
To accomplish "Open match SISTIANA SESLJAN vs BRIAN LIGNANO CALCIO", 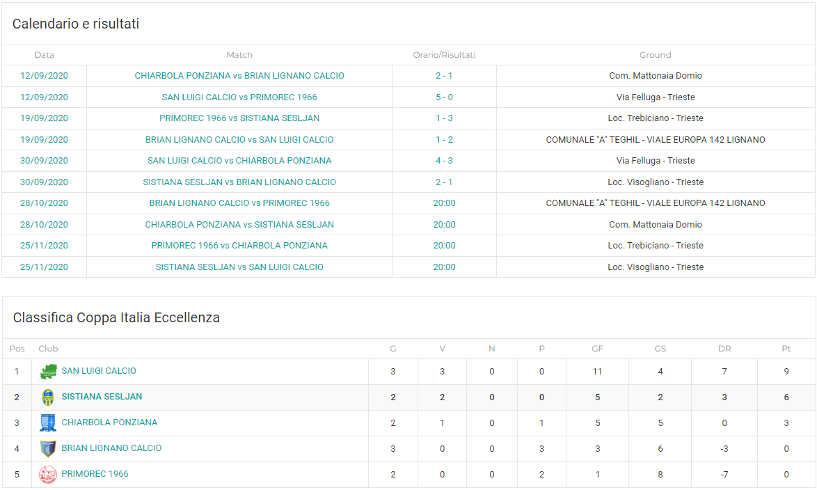I will point(239,182).
